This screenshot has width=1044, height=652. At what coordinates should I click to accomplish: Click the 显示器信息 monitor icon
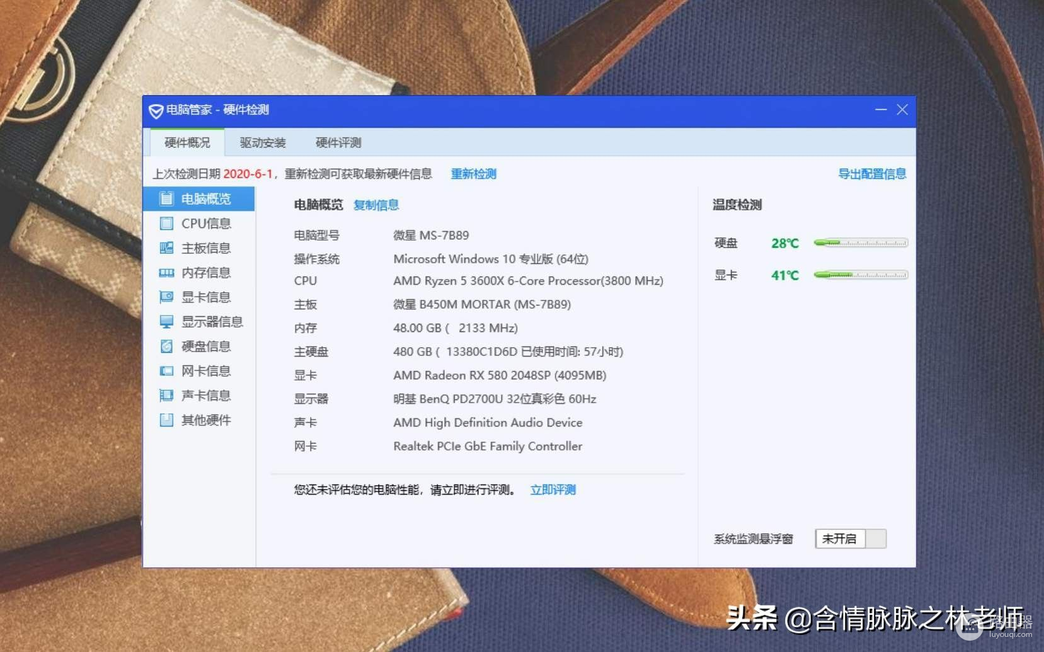(166, 322)
